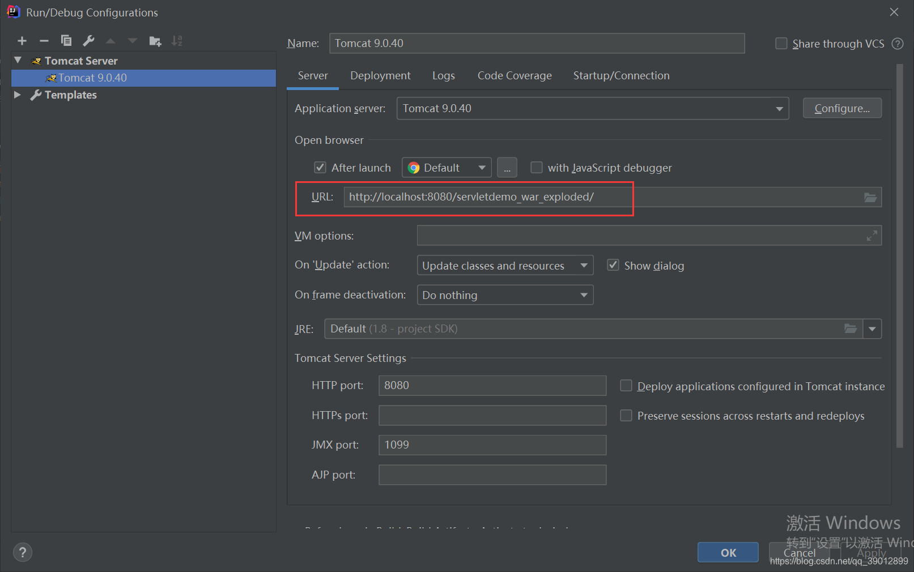Click the Apply button
This screenshot has height=572, width=914.
point(872,553)
